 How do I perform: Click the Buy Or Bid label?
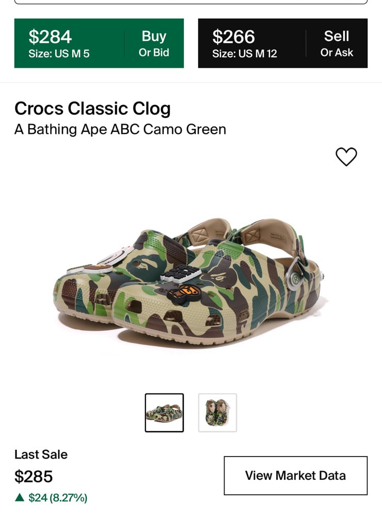[154, 43]
